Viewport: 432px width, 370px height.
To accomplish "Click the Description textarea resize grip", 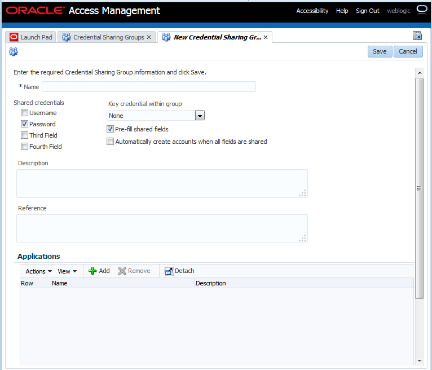I will 303,193.
